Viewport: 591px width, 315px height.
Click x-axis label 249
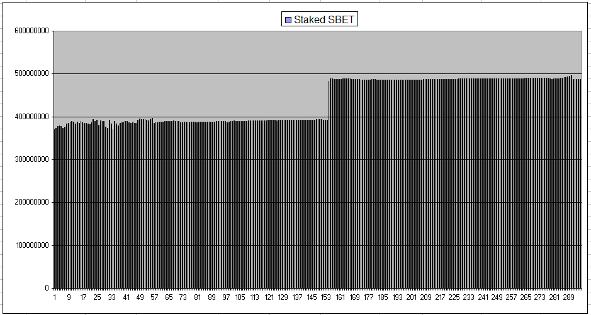tap(497, 297)
